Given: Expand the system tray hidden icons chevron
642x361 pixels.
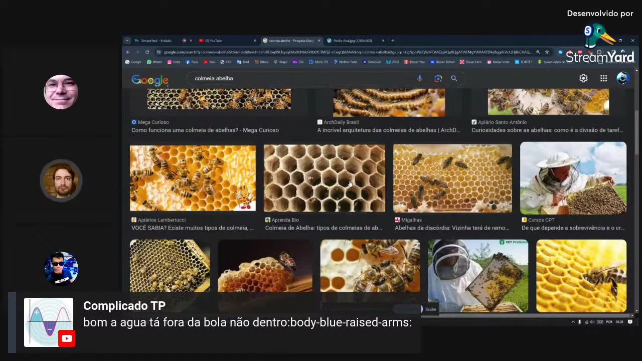Looking at the screenshot, I should [573, 322].
